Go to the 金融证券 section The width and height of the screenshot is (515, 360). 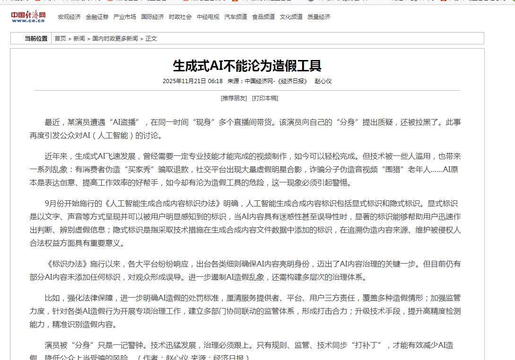(x=97, y=17)
